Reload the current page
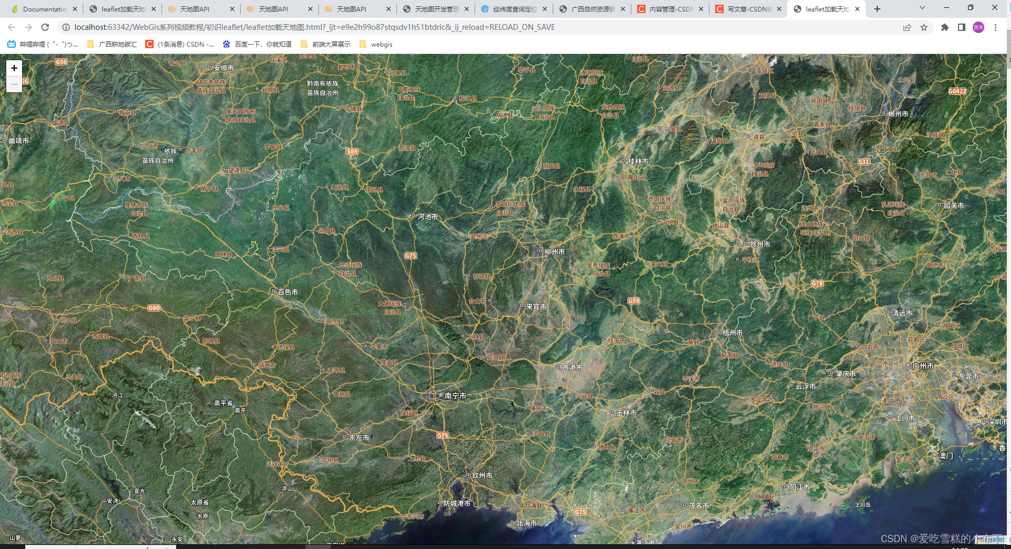This screenshot has width=1011, height=549. pyautogui.click(x=45, y=27)
